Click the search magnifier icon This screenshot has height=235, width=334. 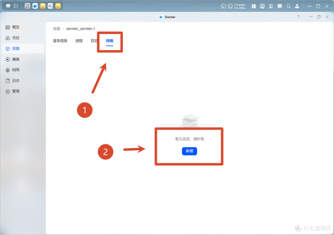point(289,6)
